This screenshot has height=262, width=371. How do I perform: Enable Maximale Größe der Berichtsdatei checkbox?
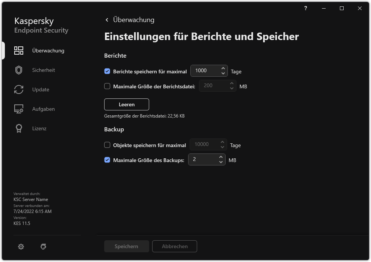coord(107,86)
